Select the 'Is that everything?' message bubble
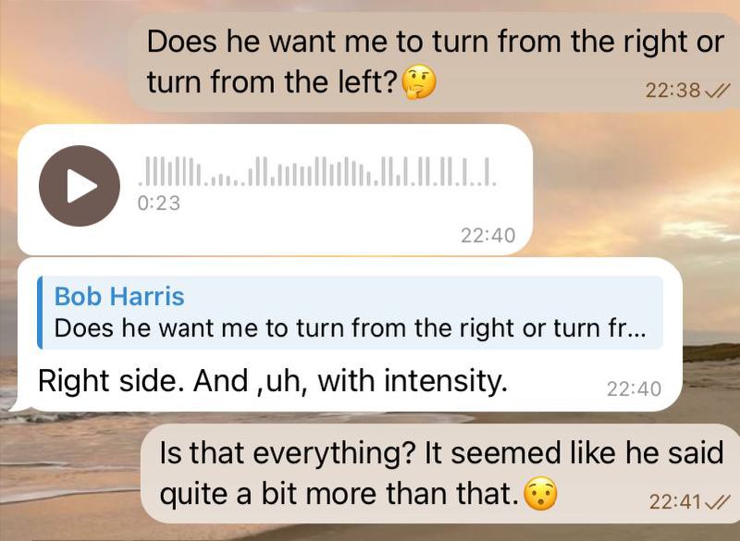The image size is (740, 541). pyautogui.click(x=441, y=473)
